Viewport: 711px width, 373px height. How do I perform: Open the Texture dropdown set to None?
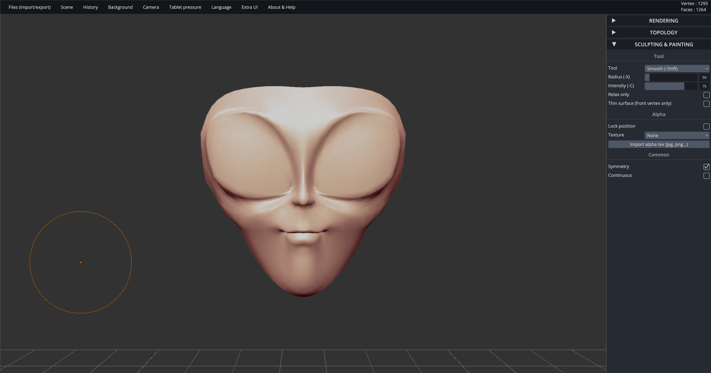coord(677,135)
